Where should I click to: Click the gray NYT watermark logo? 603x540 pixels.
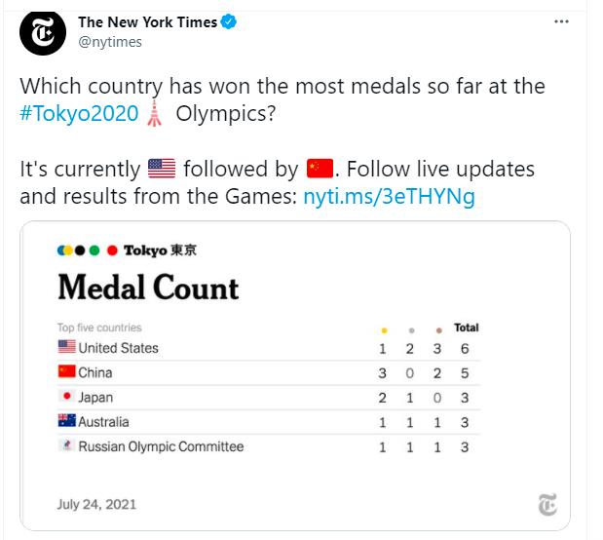coord(547,504)
